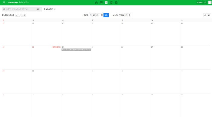Open the Calendar service icon

[106, 2]
